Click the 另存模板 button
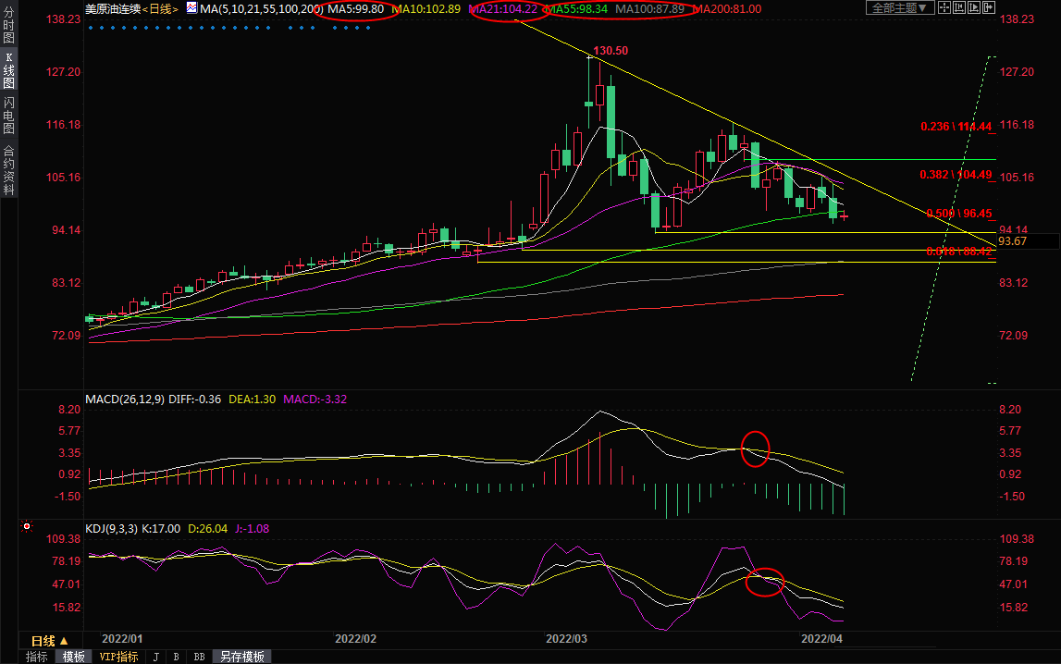 241,657
